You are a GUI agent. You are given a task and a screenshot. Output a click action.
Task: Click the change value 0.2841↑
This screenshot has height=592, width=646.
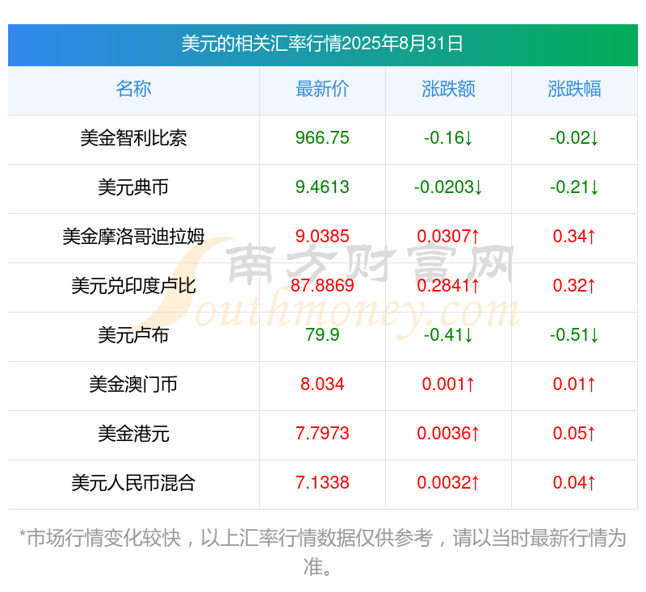point(448,286)
